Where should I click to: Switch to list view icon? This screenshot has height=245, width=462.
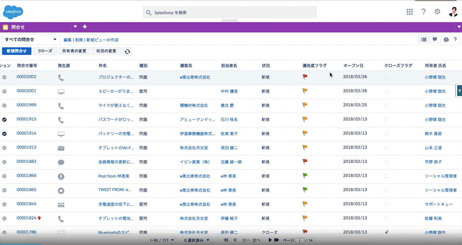pyautogui.click(x=424, y=39)
